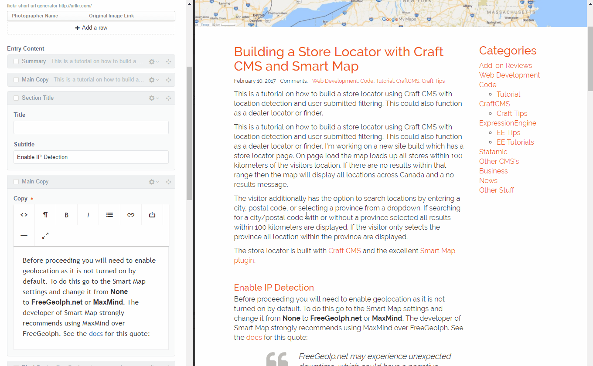Click the move handle of Section Title block
Image resolution: width=593 pixels, height=366 pixels.
point(168,98)
